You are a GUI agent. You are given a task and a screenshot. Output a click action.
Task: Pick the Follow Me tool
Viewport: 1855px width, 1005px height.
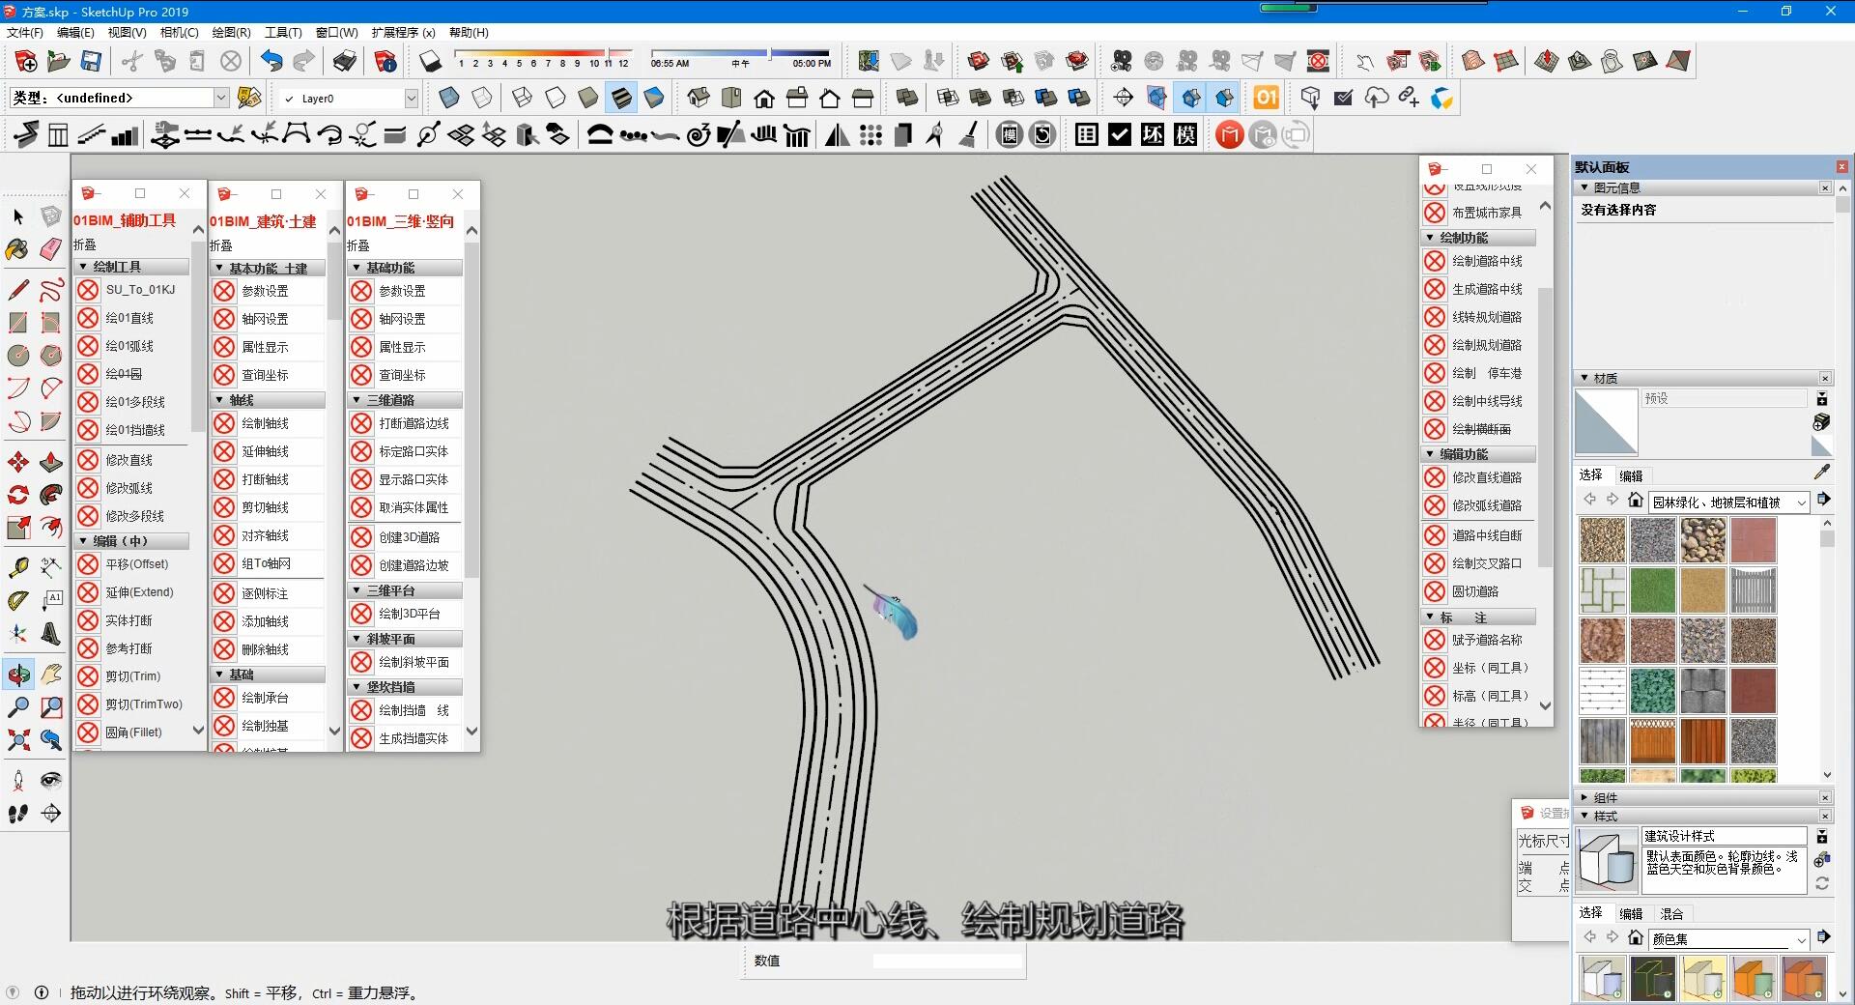(51, 495)
